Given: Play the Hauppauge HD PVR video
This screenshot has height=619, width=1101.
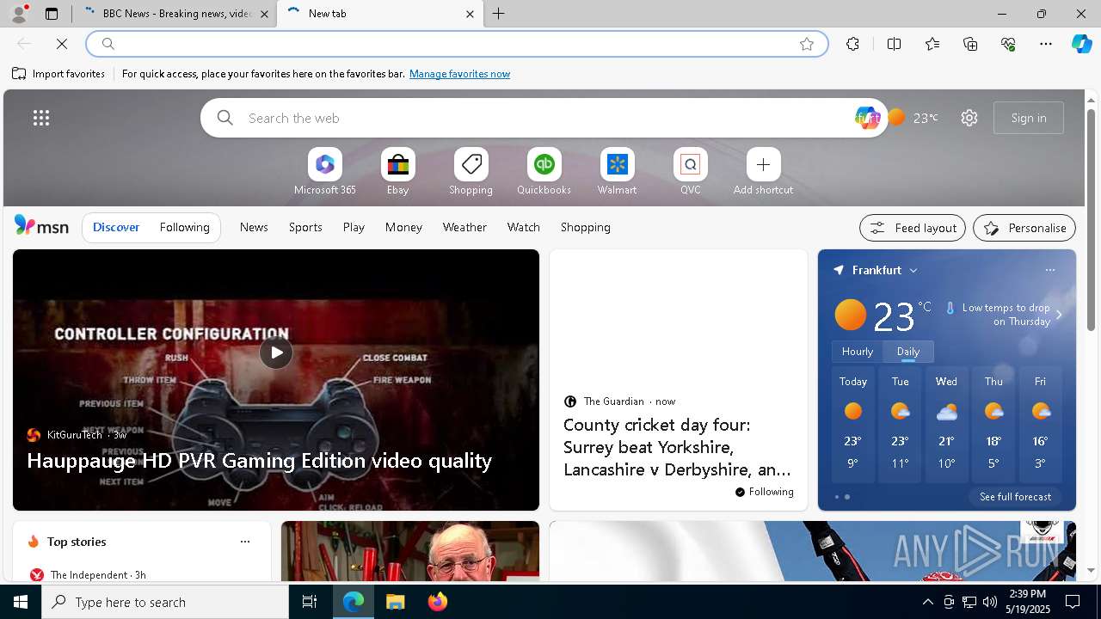Looking at the screenshot, I should (x=276, y=352).
